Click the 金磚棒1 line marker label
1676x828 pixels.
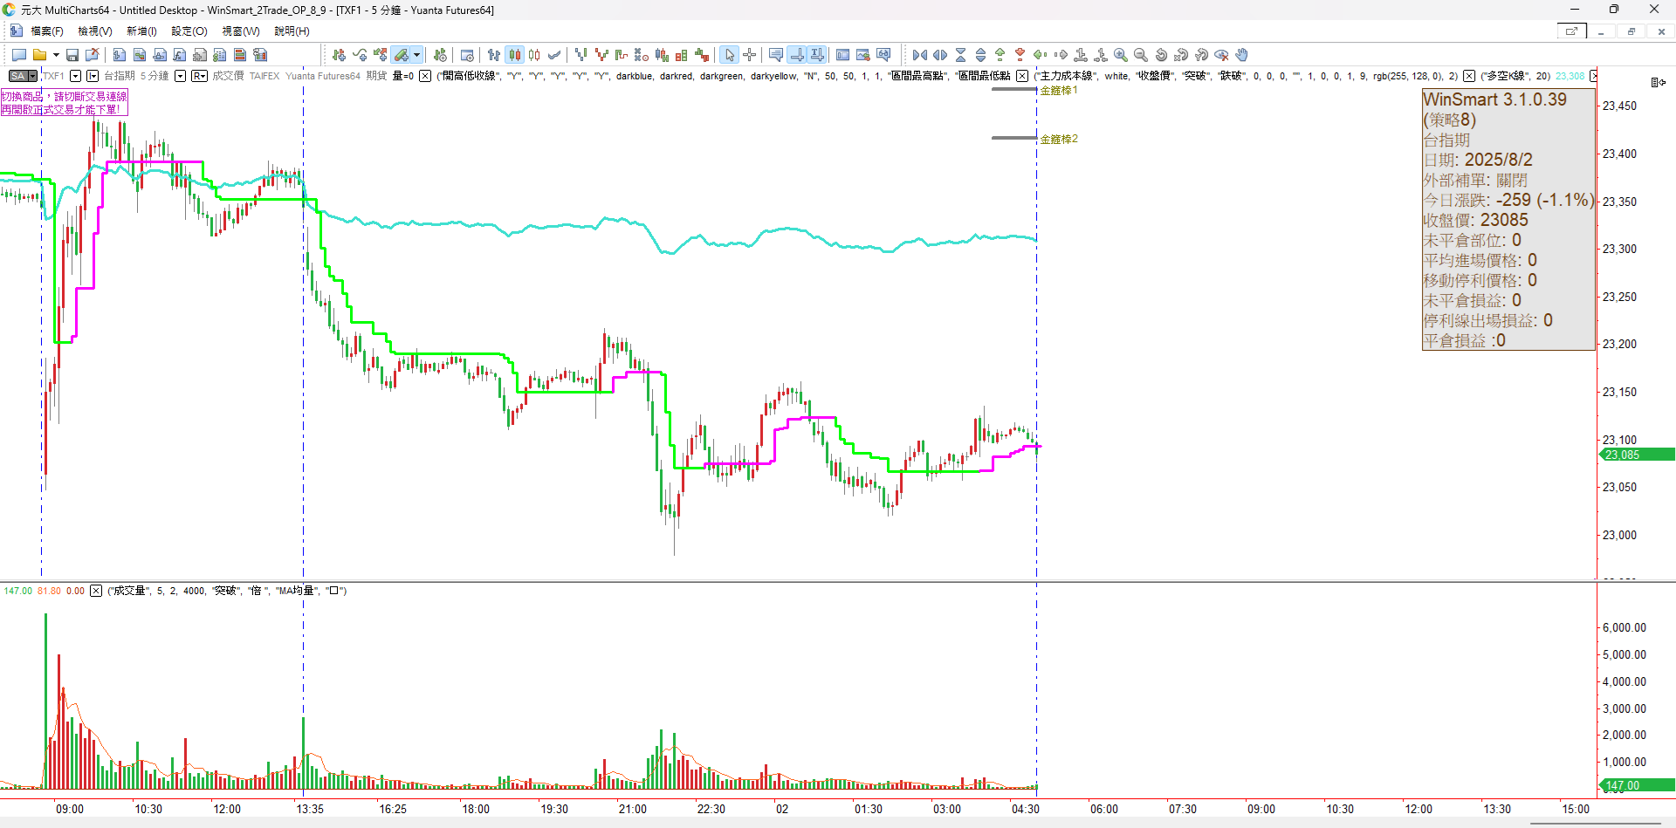point(1059,91)
